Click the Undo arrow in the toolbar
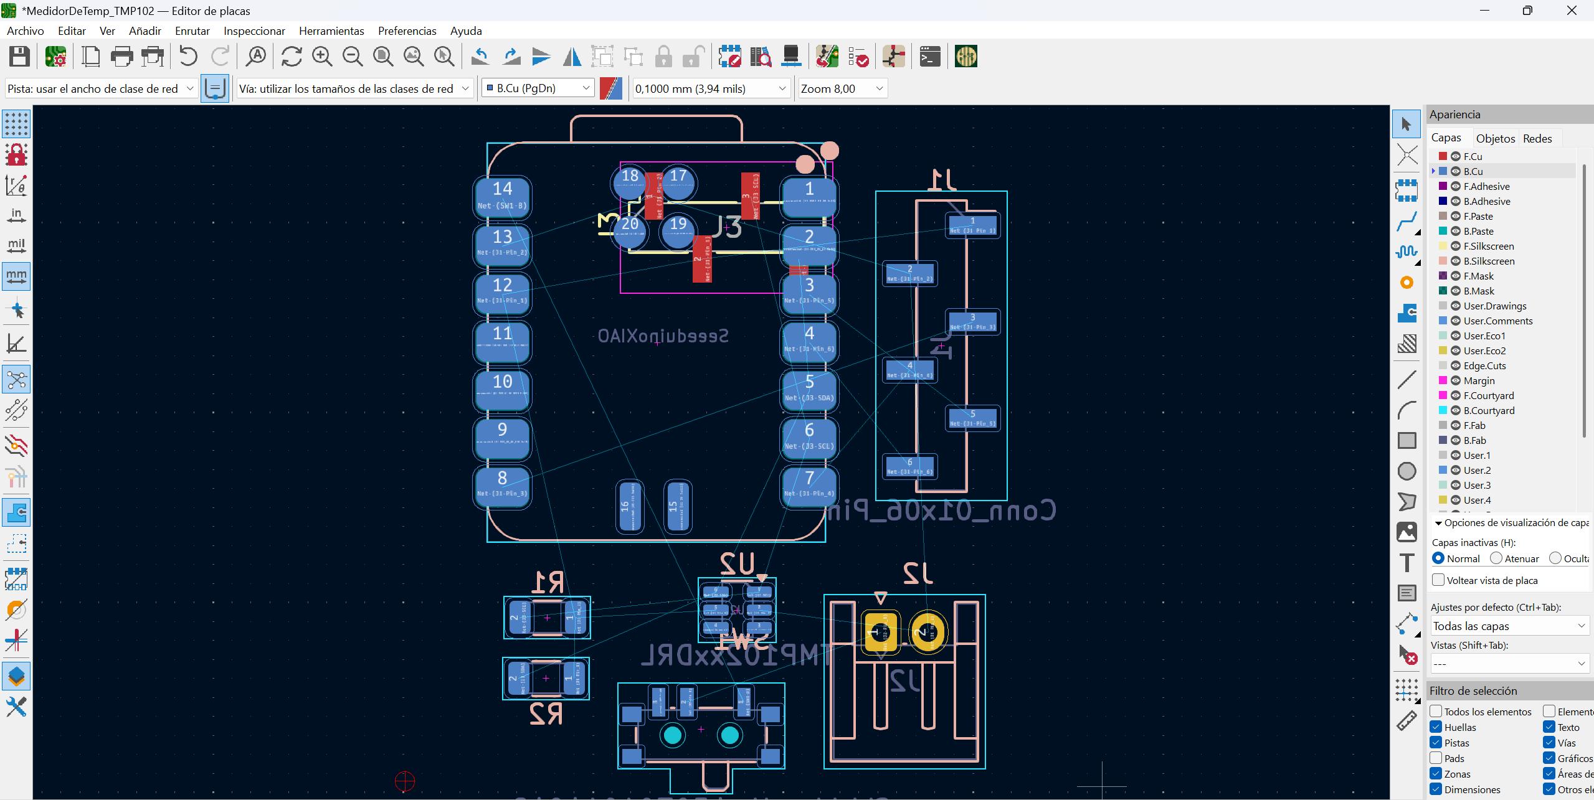Screen dimensions: 1594x800 [188, 57]
